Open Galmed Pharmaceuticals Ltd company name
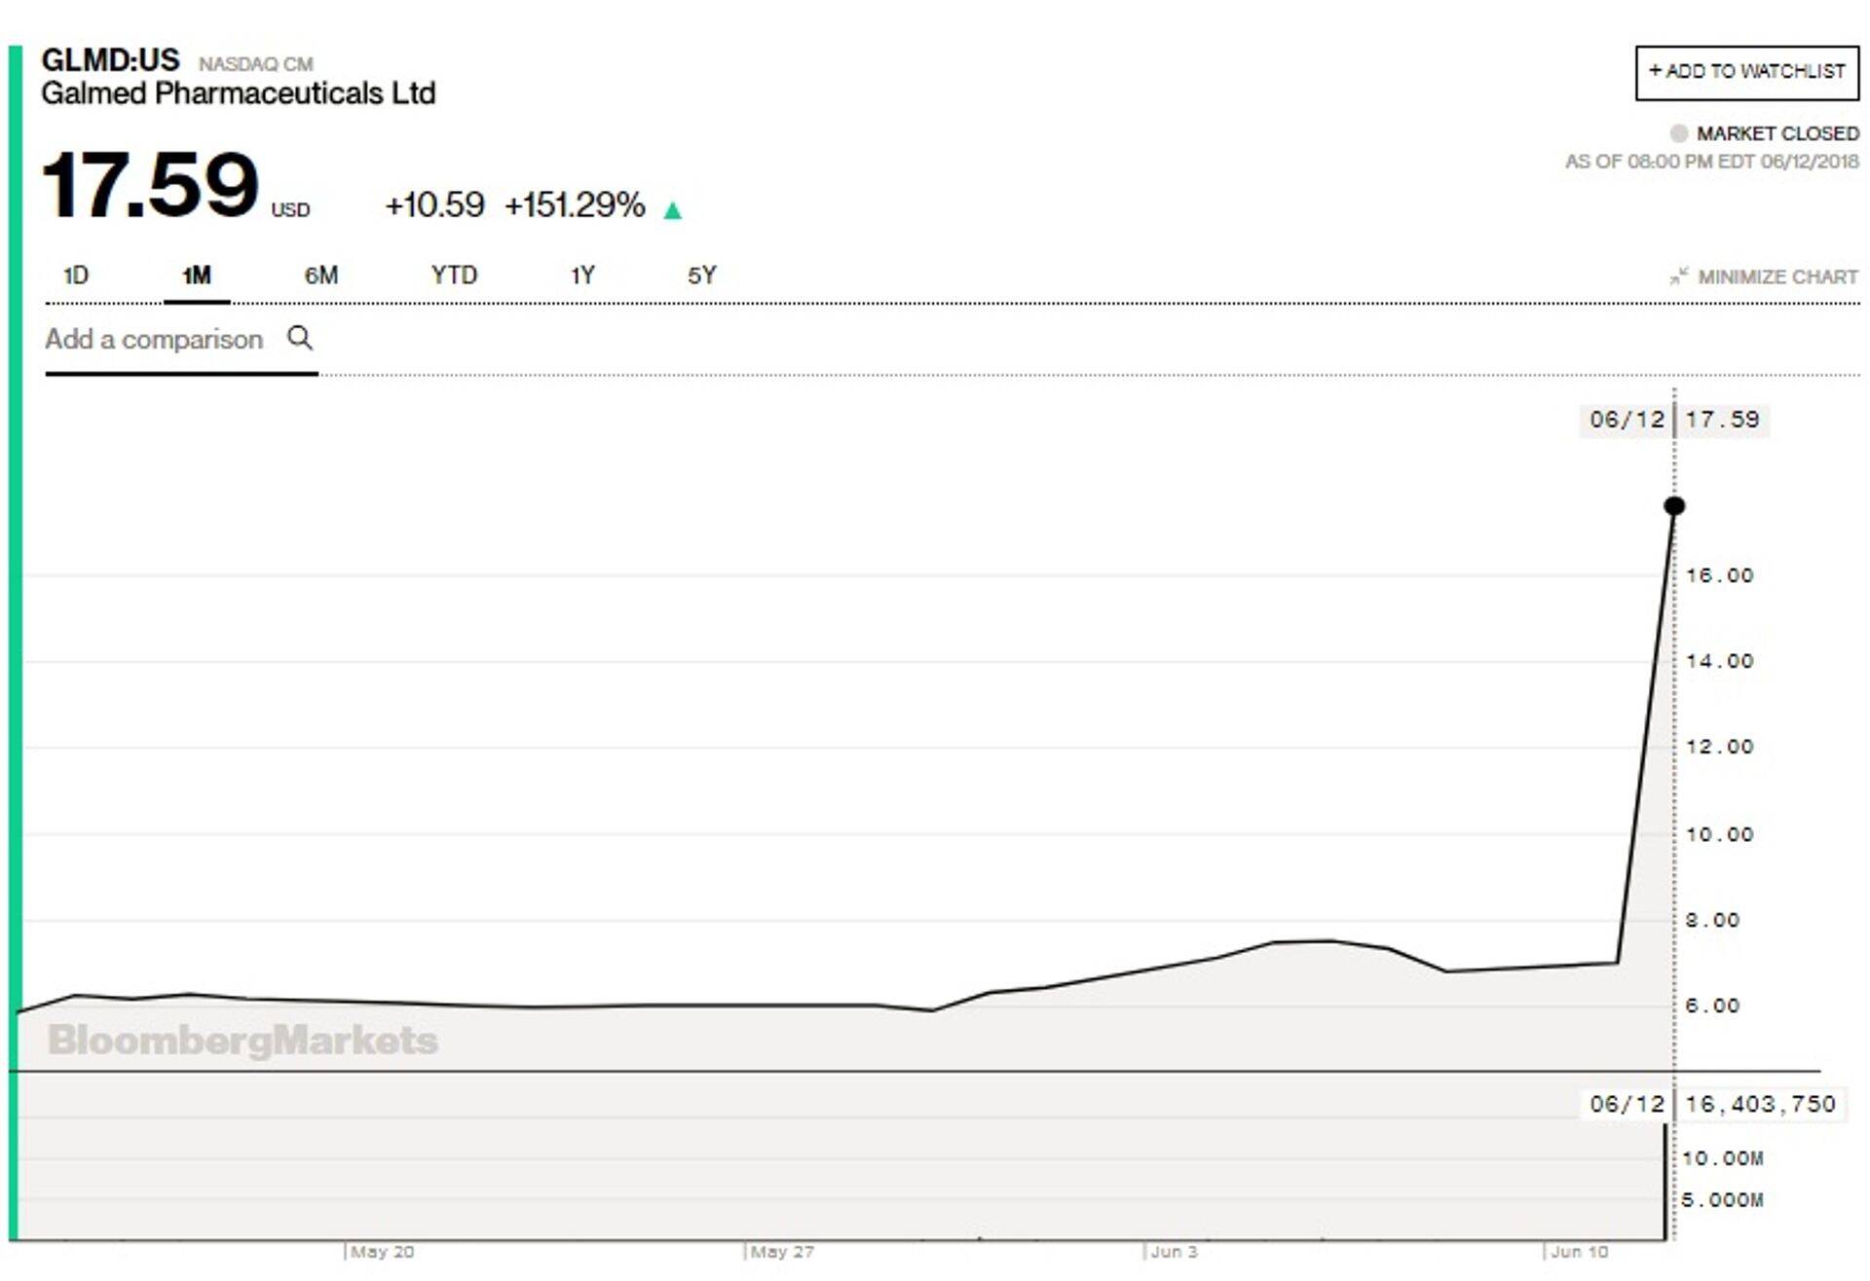This screenshot has width=1870, height=1281. point(240,94)
